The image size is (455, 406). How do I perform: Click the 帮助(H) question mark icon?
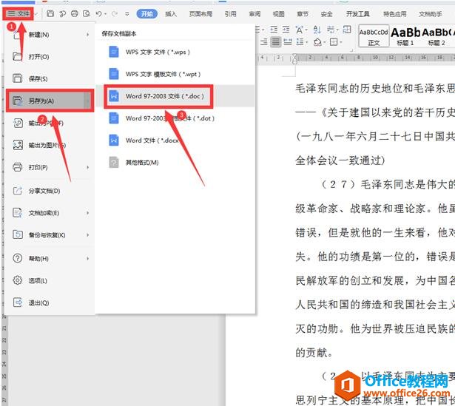coord(18,258)
